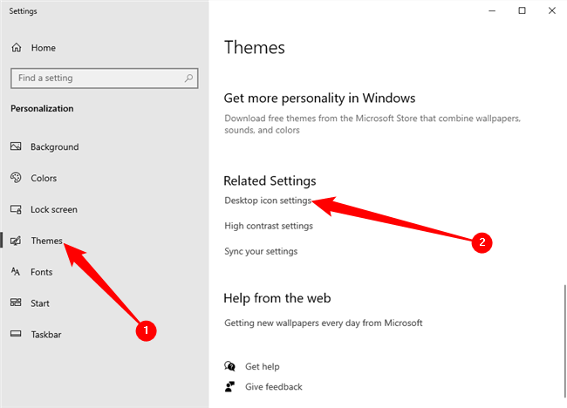
Task: Open Getting new wallpapers every day link
Action: (x=324, y=323)
